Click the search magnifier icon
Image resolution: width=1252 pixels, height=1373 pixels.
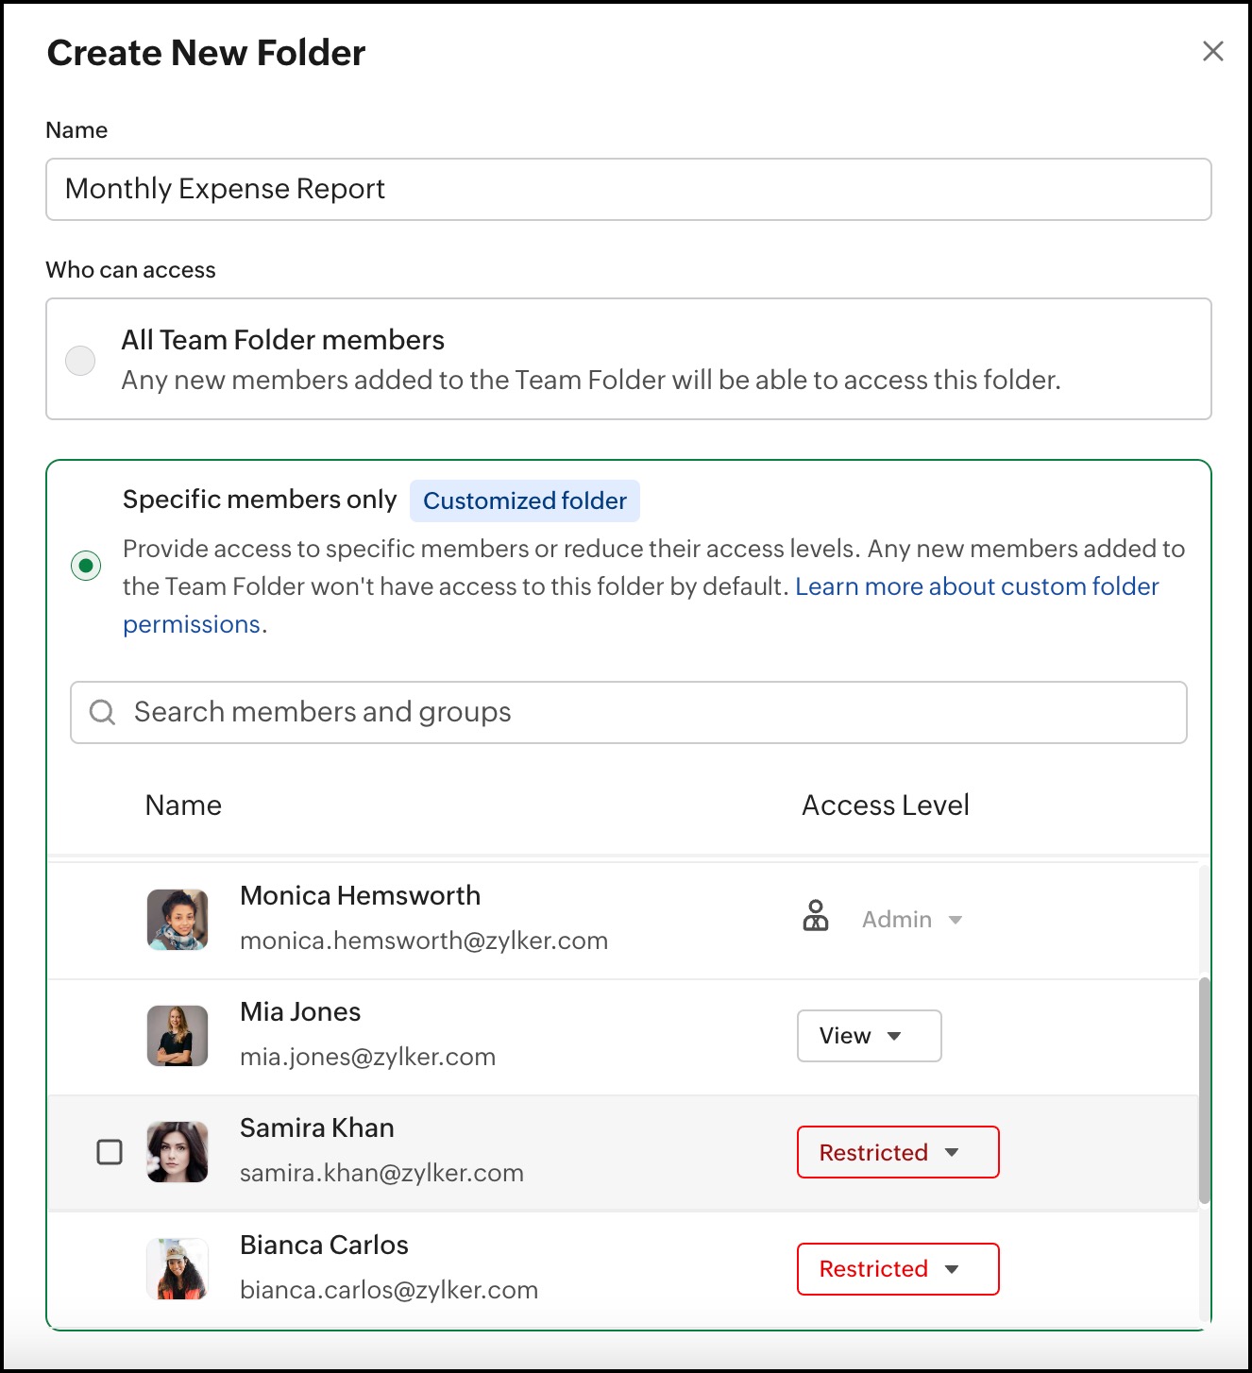(102, 712)
